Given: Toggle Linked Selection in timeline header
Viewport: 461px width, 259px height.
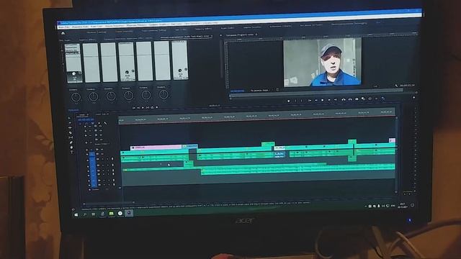Looking at the screenshot, I should [93, 123].
